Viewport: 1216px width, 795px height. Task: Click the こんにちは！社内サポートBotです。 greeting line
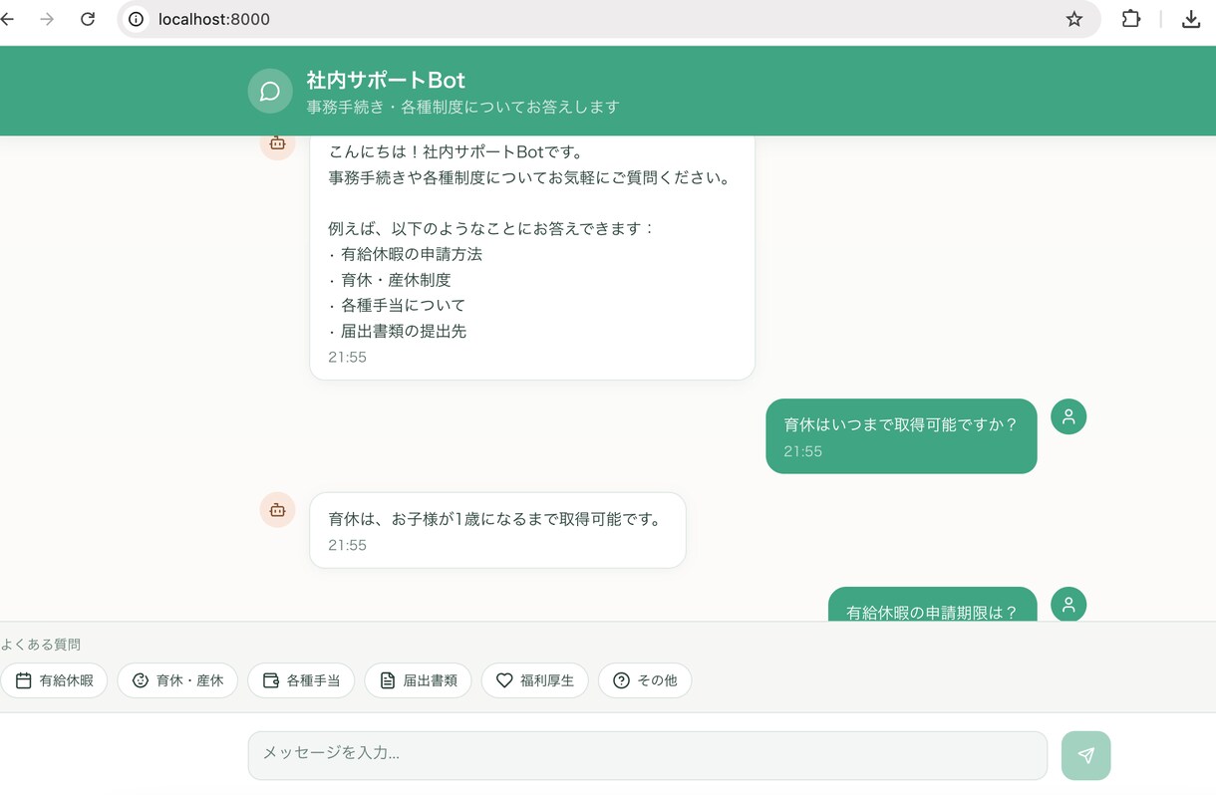point(456,152)
